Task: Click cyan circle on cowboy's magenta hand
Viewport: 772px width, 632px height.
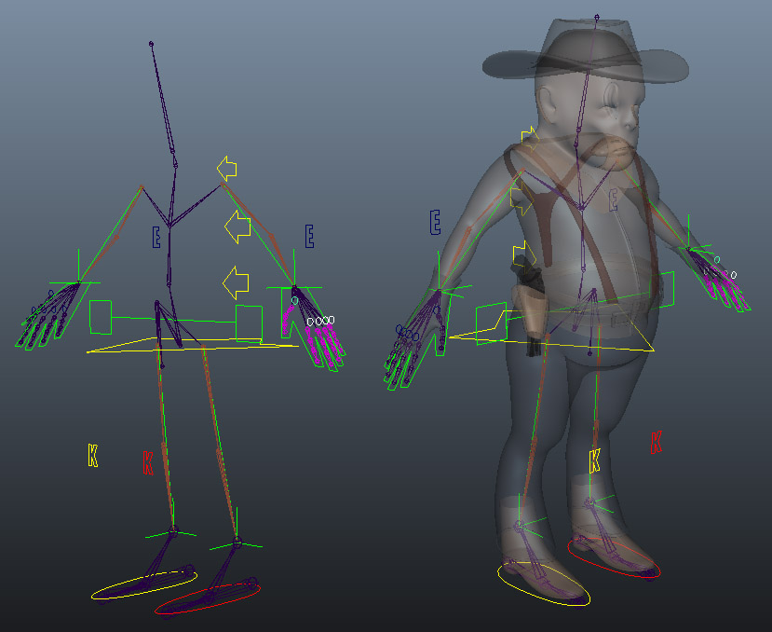Action: click(x=717, y=259)
